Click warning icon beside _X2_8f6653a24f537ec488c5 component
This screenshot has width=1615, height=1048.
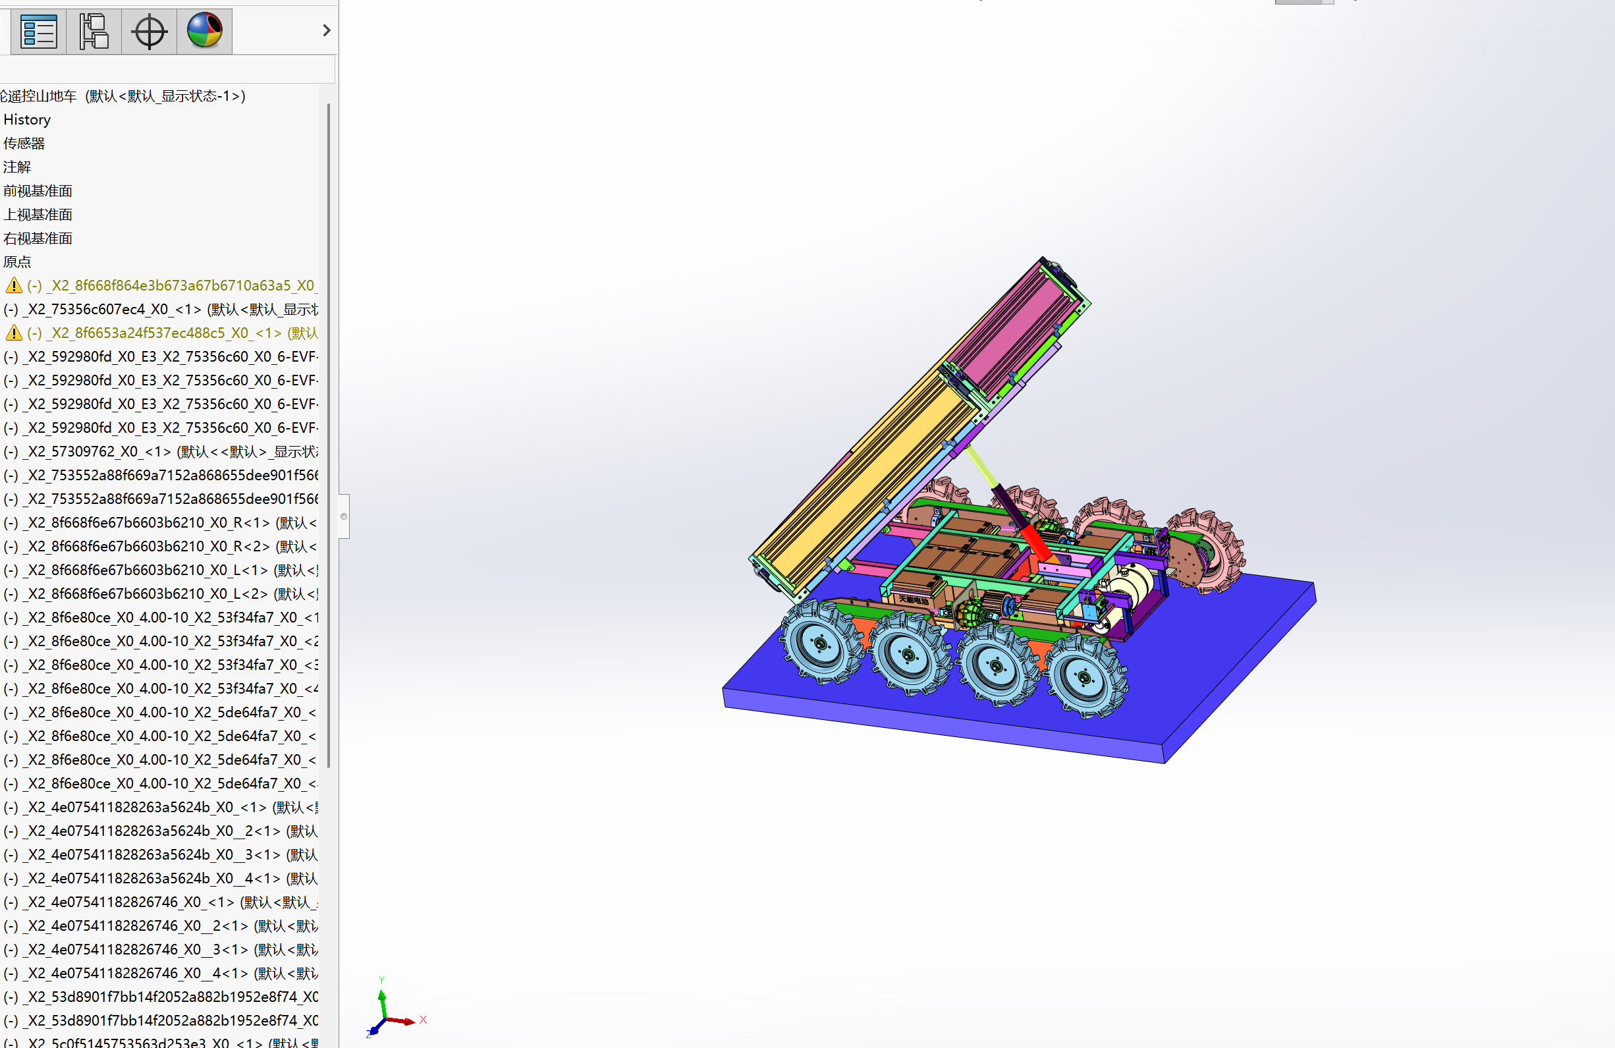click(14, 333)
